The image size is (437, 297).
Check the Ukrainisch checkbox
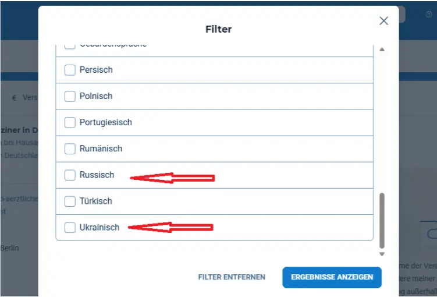70,227
